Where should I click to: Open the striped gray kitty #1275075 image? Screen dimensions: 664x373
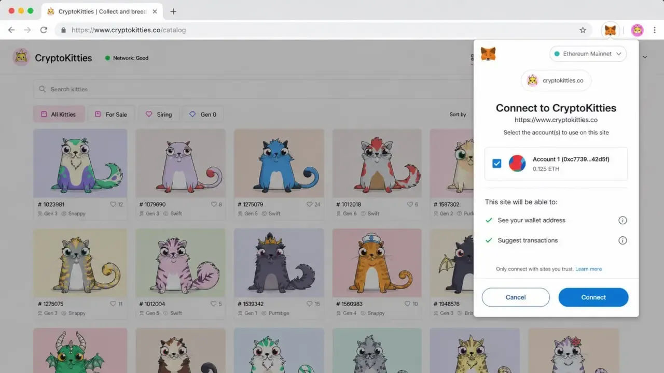[80, 263]
